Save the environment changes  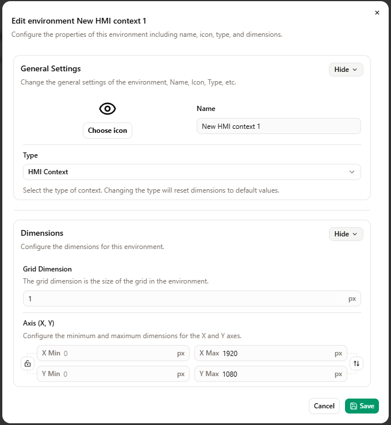362,406
